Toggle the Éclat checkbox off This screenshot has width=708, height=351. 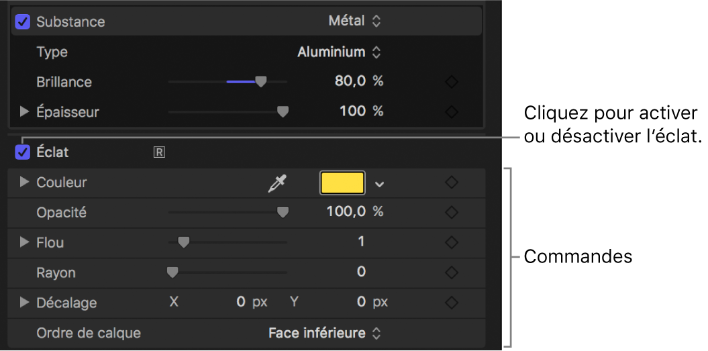click(23, 152)
